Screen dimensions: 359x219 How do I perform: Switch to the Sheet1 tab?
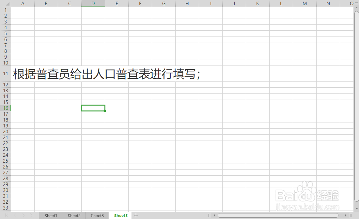(x=51, y=215)
